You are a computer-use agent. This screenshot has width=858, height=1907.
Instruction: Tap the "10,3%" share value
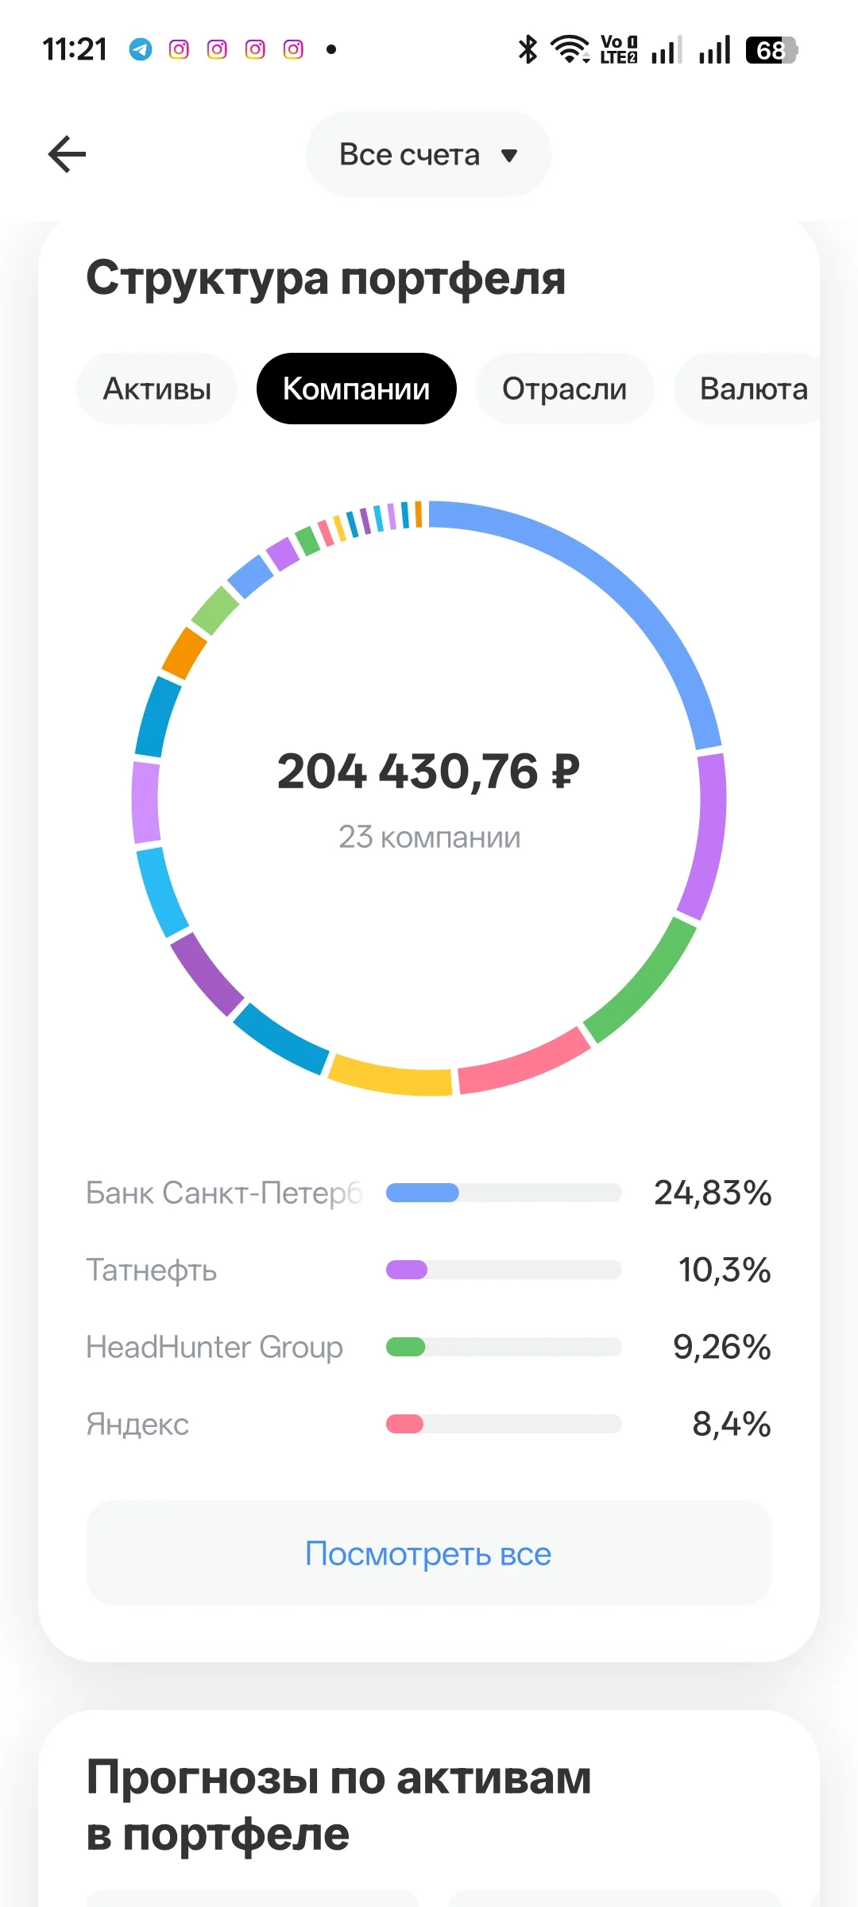(x=725, y=1270)
